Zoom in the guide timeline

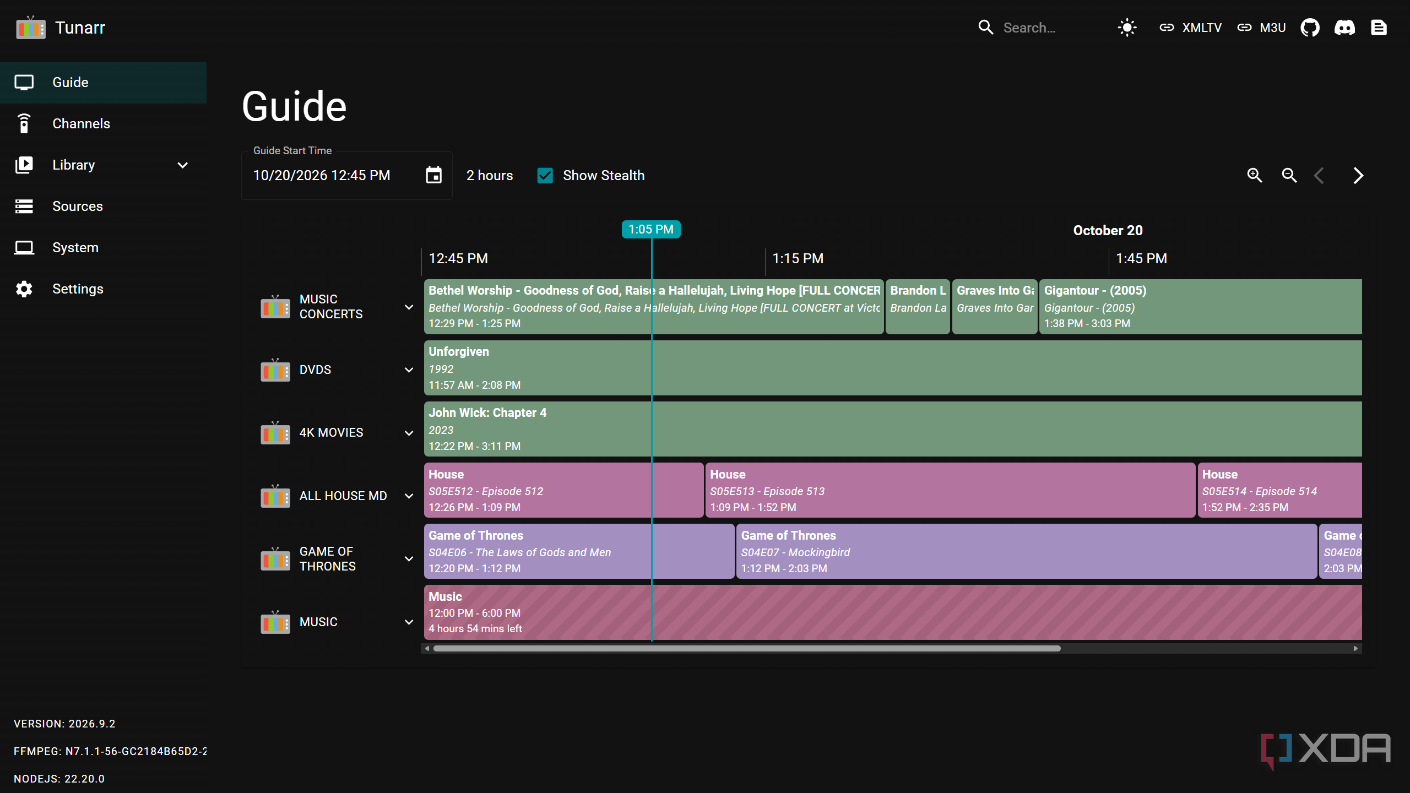tap(1255, 175)
